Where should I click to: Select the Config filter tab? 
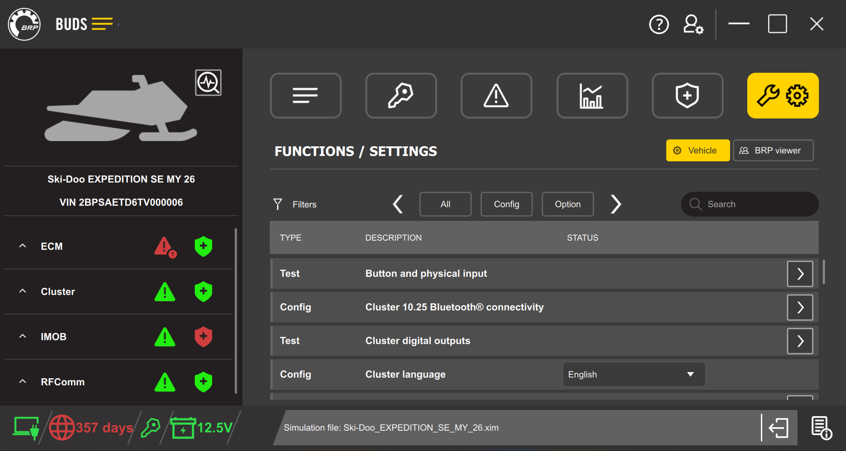coord(506,204)
